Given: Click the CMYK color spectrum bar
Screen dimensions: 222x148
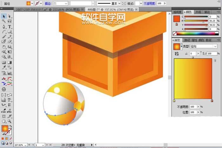Looking at the screenshot, I should [x=196, y=34].
